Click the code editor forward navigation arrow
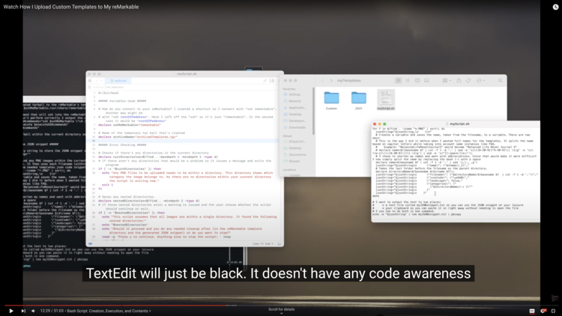Image resolution: width=562 pixels, height=316 pixels. (x=101, y=81)
